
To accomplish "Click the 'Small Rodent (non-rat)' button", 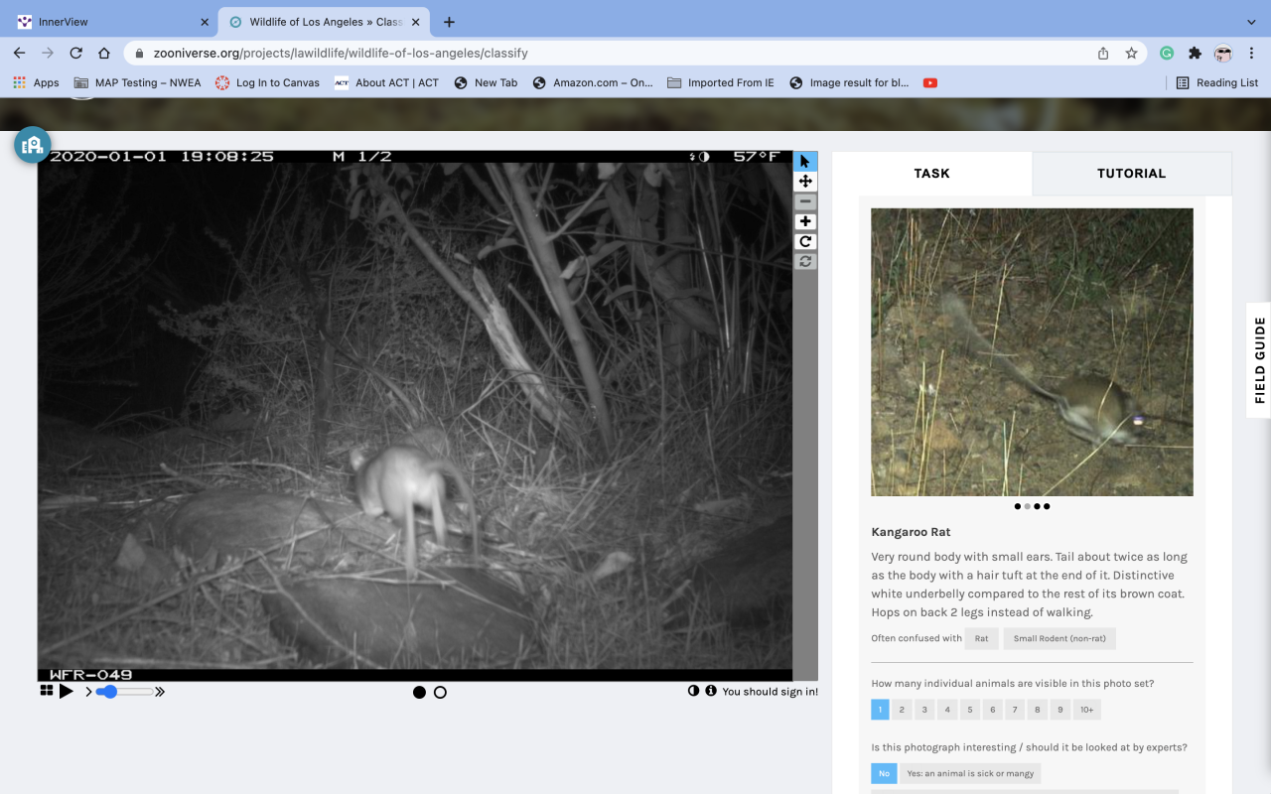I will [x=1059, y=638].
